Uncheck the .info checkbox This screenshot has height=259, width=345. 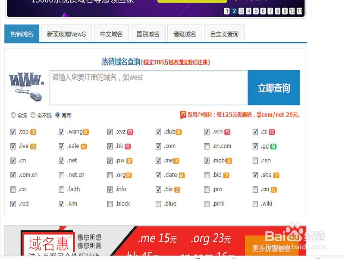coord(110,189)
